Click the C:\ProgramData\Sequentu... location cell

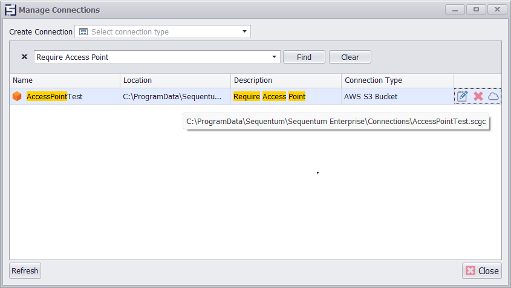[175, 96]
